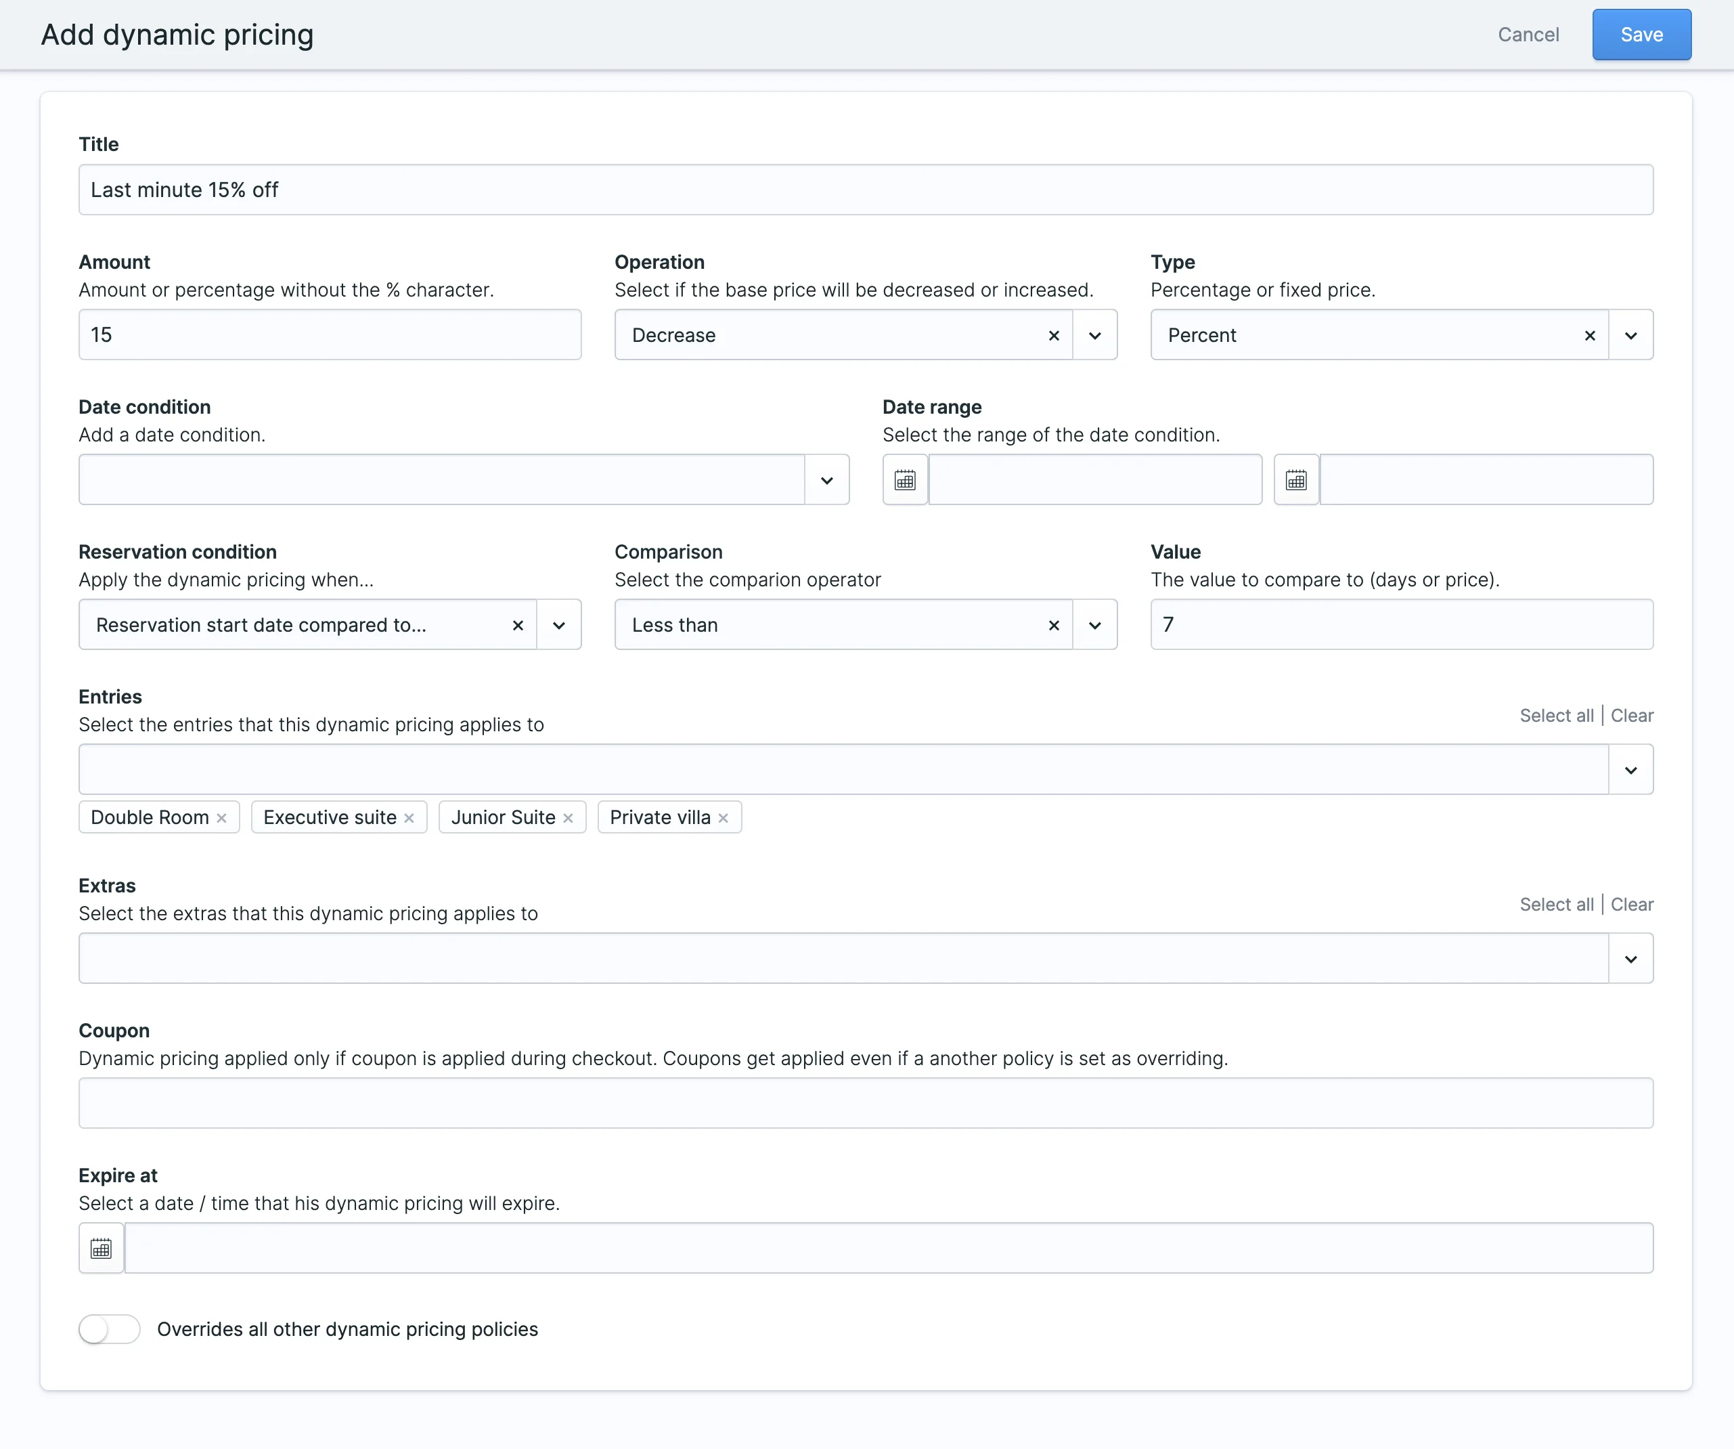Open the Reservation condition dropdown arrow
The height and width of the screenshot is (1449, 1734).
[559, 626]
